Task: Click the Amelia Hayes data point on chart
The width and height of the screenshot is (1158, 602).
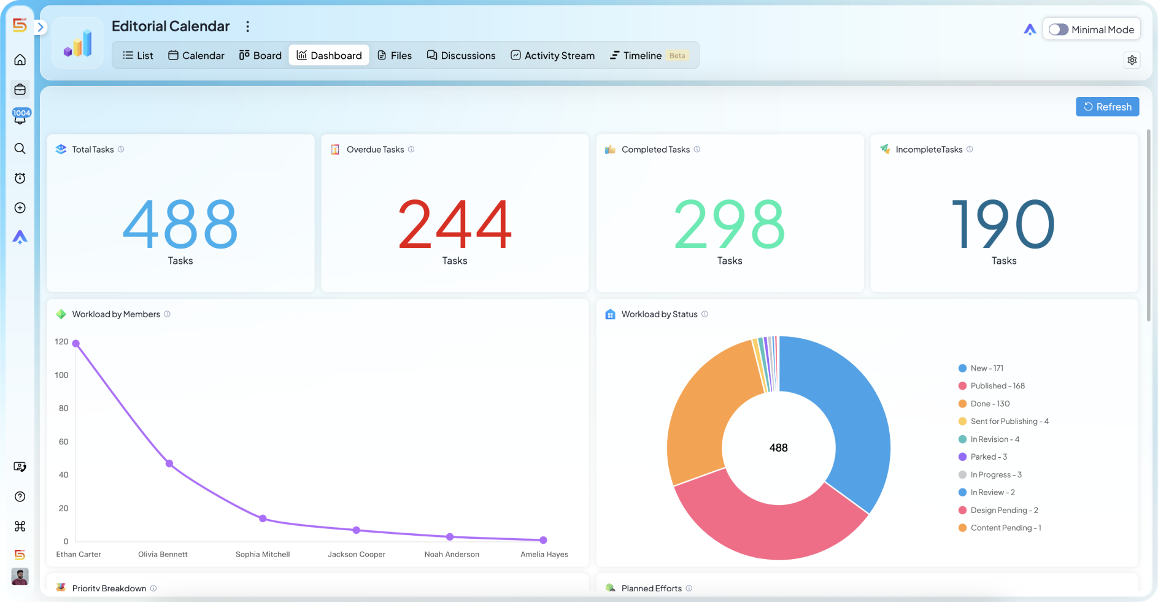Action: 543,540
